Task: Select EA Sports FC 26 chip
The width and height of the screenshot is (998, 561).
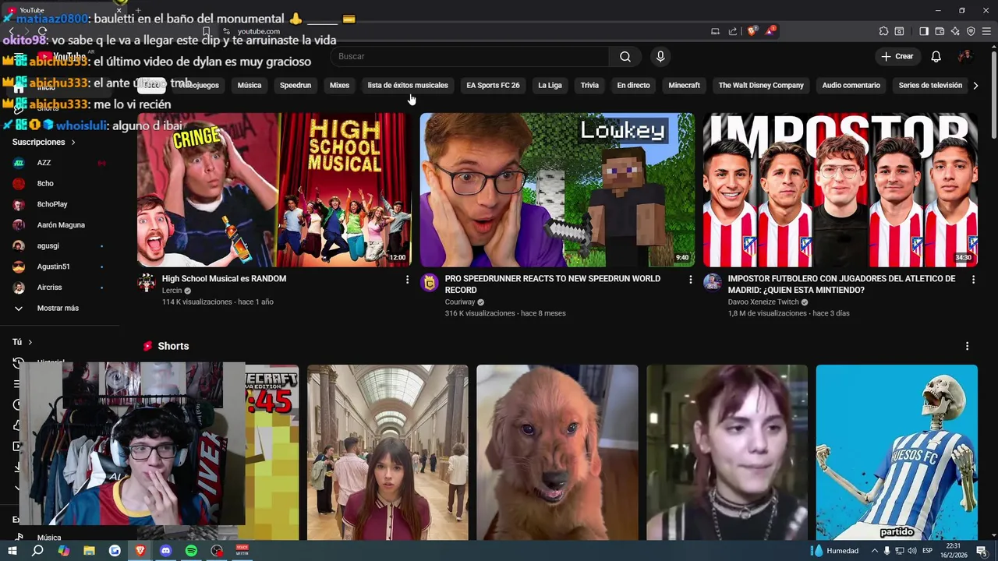Action: 493,85
